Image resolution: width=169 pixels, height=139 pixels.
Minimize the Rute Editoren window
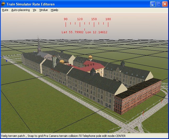pos(153,4)
